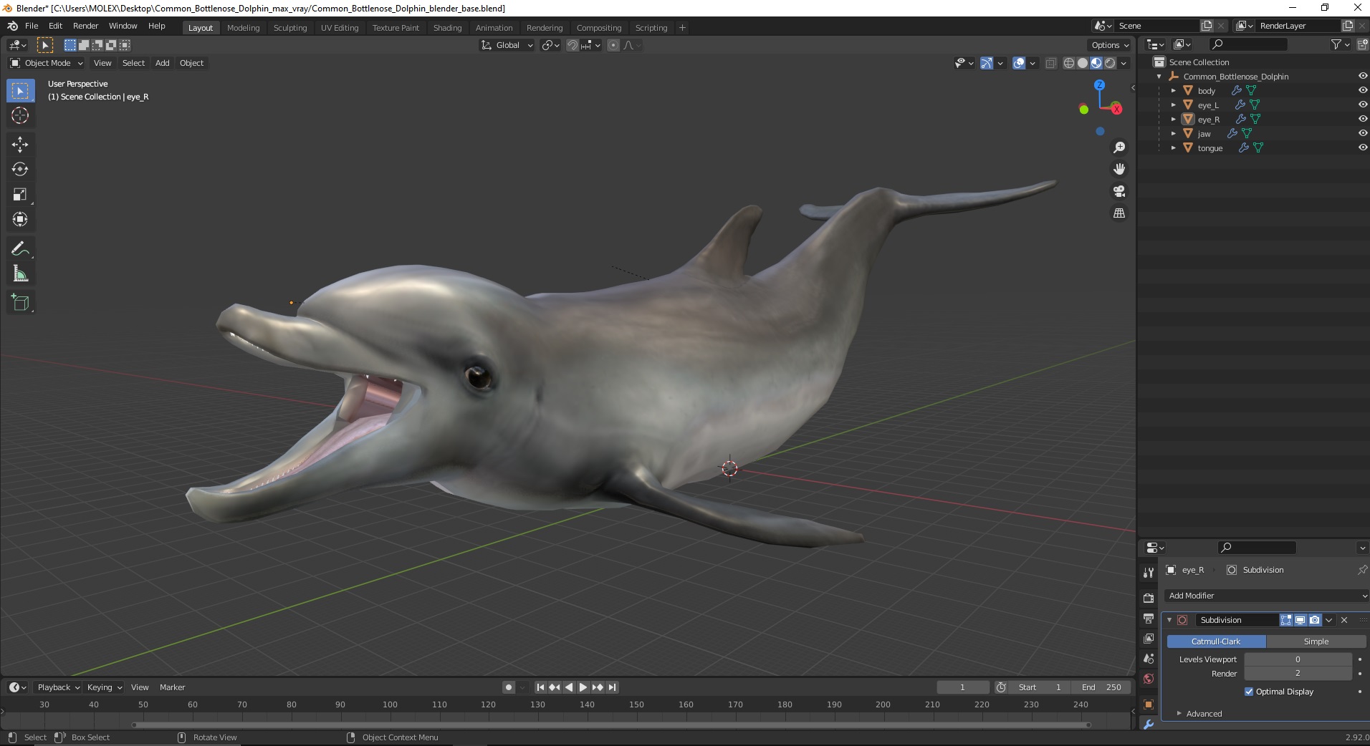
Task: Collapse the Subdivision modifier panel
Action: 1169,620
